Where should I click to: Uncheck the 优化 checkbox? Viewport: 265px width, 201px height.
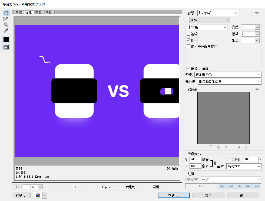189,40
